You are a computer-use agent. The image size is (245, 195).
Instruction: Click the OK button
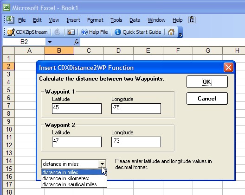pos(207,82)
